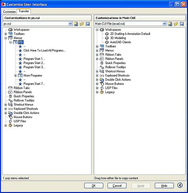Select AutoCAD Classic workspace item
The height and width of the screenshot is (193, 188).
point(120,42)
